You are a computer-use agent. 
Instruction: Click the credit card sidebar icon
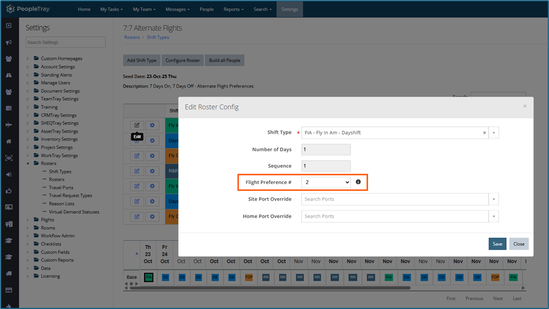[9, 290]
